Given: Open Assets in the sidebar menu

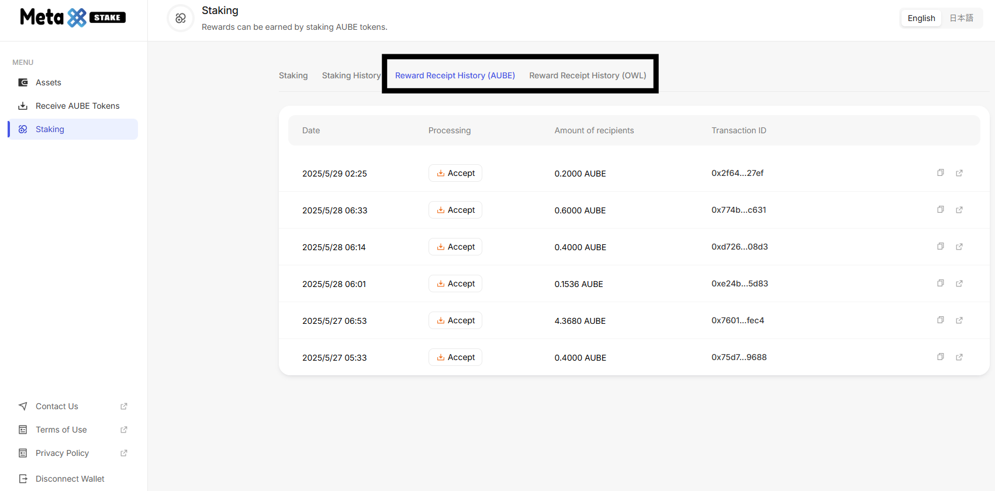Looking at the screenshot, I should (49, 82).
